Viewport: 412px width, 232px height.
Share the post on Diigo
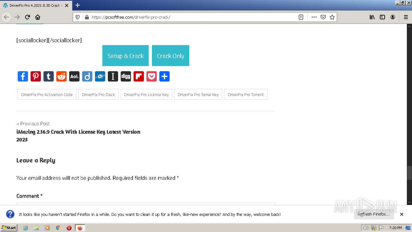(87, 76)
